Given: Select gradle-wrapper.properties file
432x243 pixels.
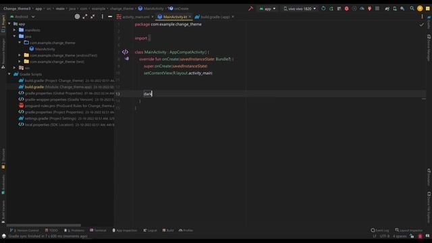Looking at the screenshot, I should click(x=66, y=99).
